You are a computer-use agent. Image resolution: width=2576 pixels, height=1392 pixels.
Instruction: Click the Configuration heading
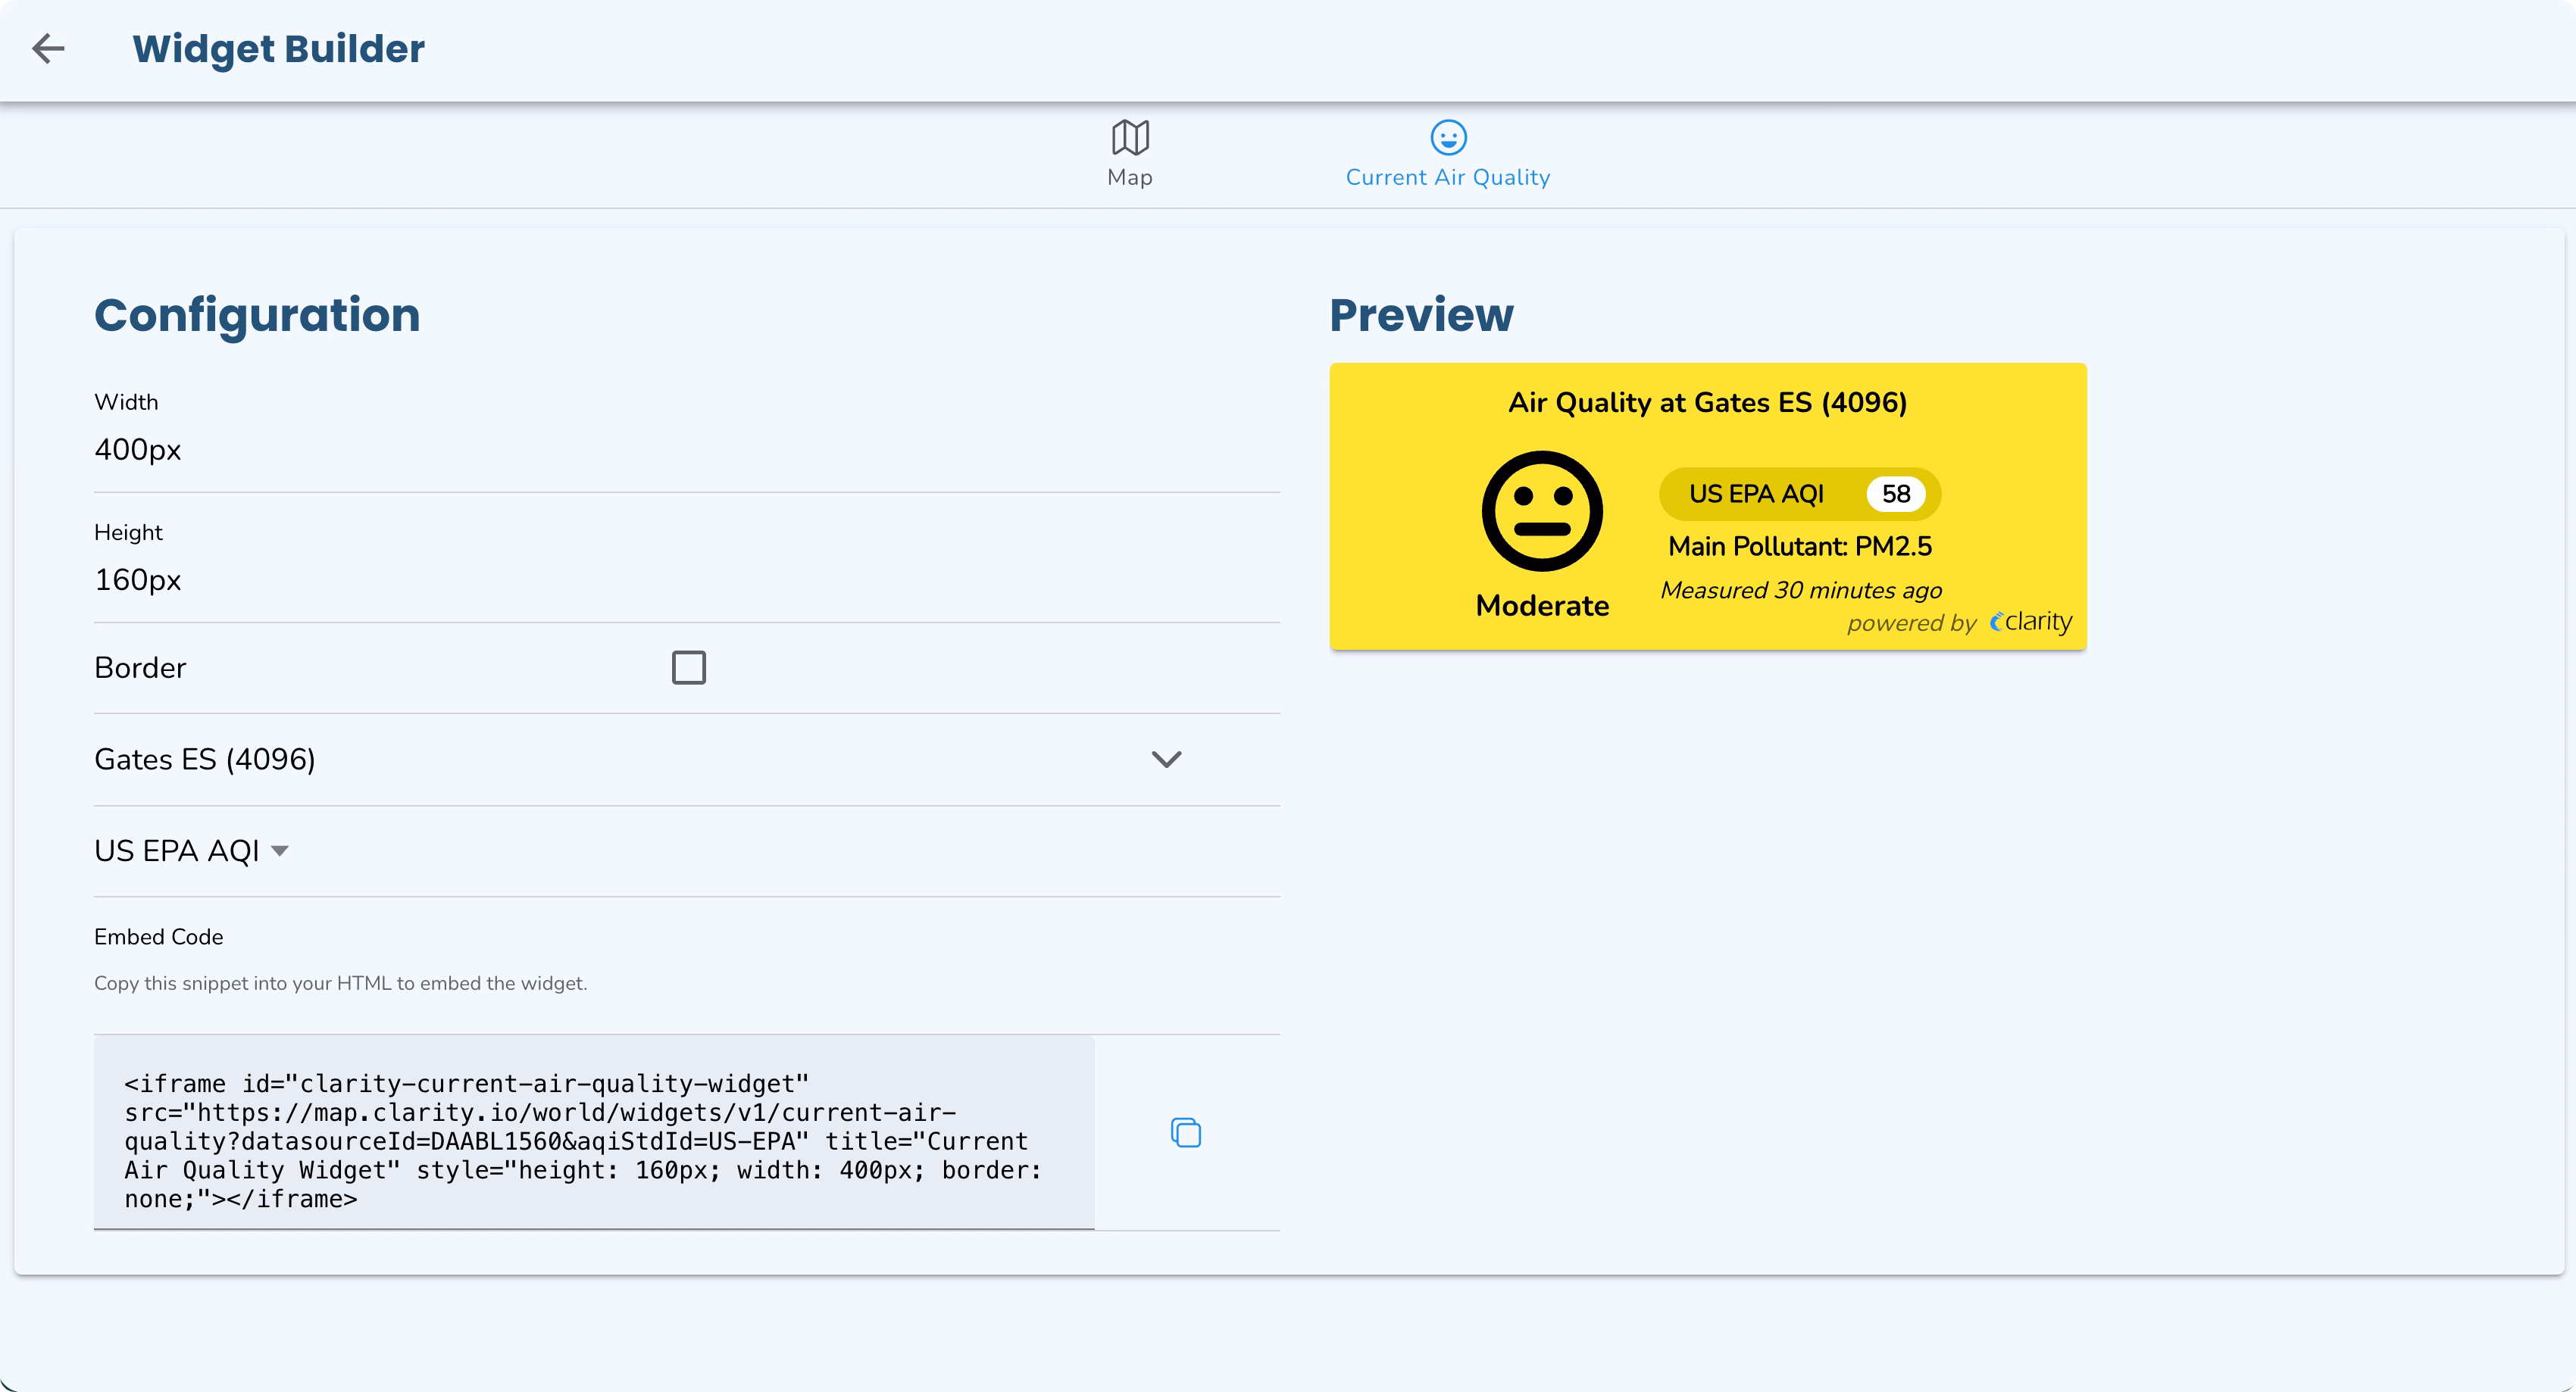tap(257, 315)
